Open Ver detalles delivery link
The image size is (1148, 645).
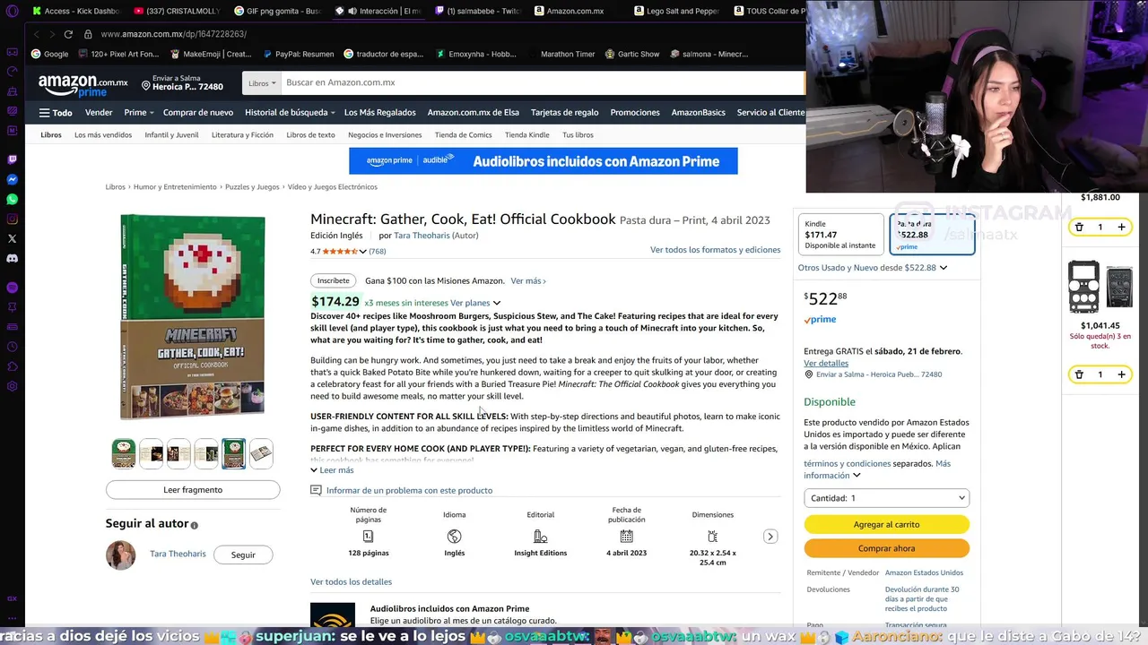pos(826,364)
